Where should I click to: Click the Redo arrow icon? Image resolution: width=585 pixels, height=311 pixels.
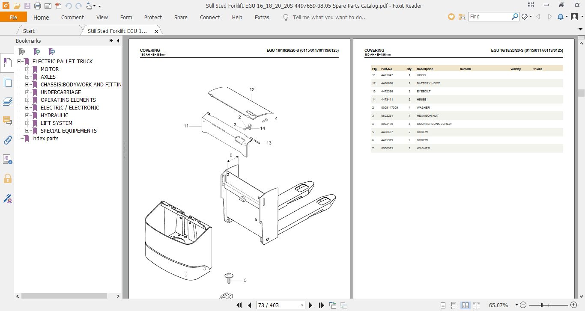click(78, 6)
